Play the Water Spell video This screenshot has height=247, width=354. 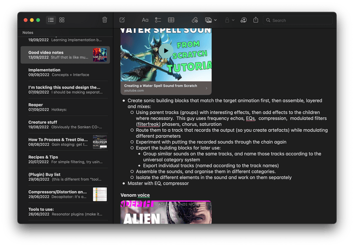coord(166,51)
